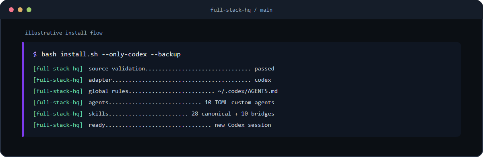Click the green maximize window dot
This screenshot has width=483, height=157.
[x=29, y=10]
